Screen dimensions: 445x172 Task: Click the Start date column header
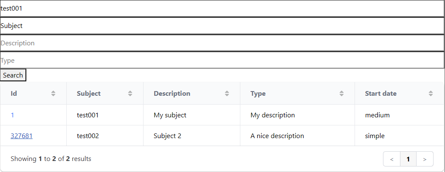pyautogui.click(x=380, y=94)
